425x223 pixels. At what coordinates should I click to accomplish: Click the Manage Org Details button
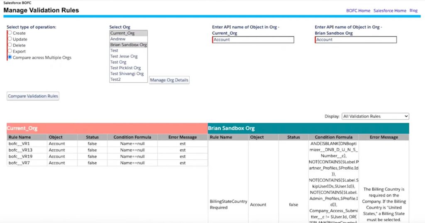[x=169, y=80]
